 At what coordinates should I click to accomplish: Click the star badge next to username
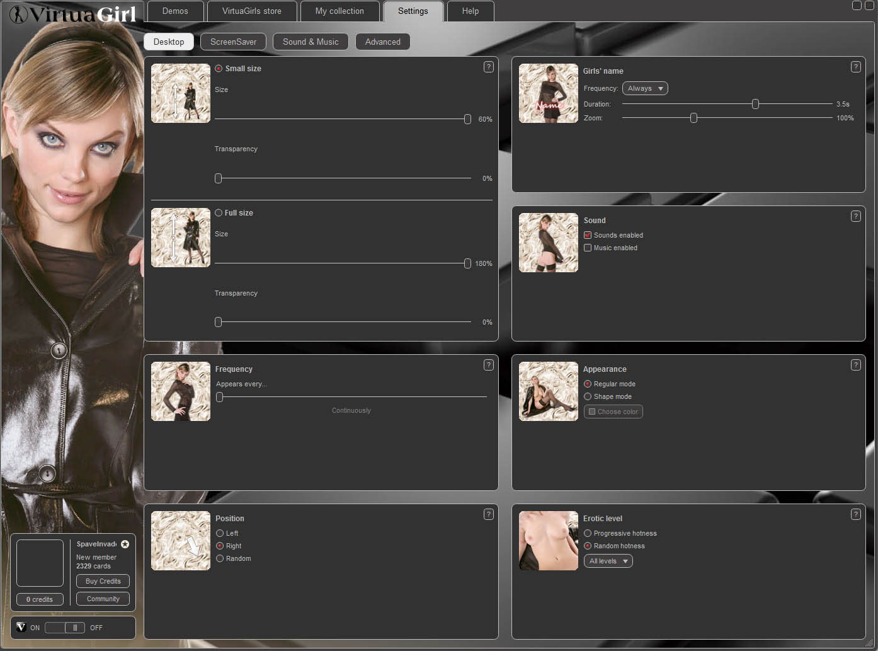click(125, 544)
